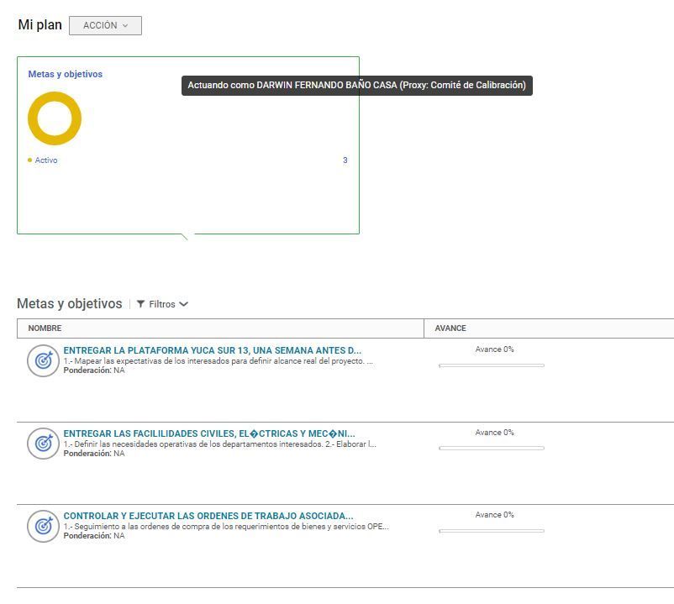
Task: Expand the Filtros dropdown
Action: [162, 304]
